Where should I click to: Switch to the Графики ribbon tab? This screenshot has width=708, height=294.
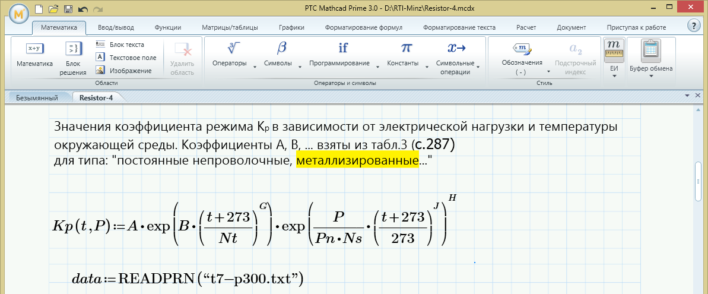coord(291,27)
